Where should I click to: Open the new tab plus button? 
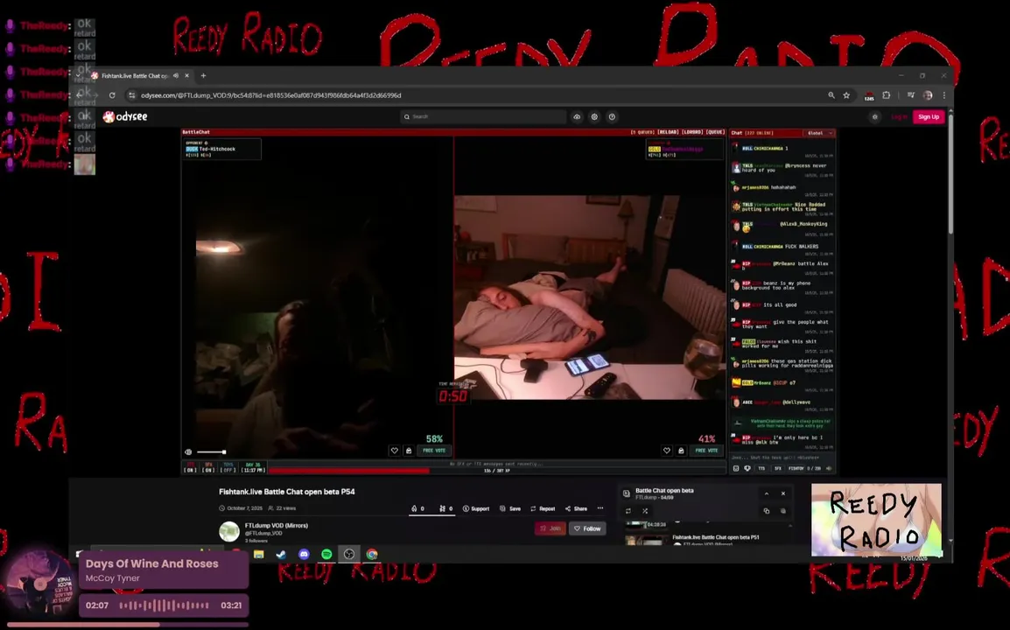tap(204, 75)
